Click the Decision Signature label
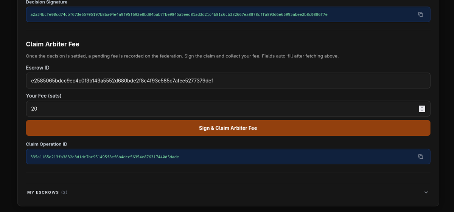Viewport: 454px width, 212px height. [x=47, y=2]
